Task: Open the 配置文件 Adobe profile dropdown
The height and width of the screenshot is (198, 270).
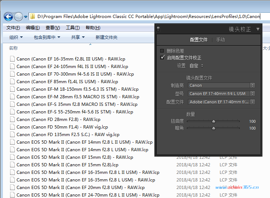Action: point(221,102)
